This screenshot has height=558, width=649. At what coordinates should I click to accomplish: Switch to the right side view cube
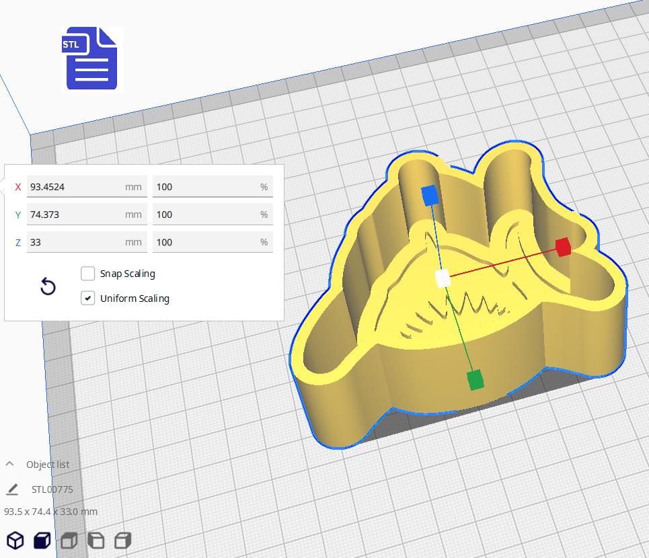tap(123, 541)
